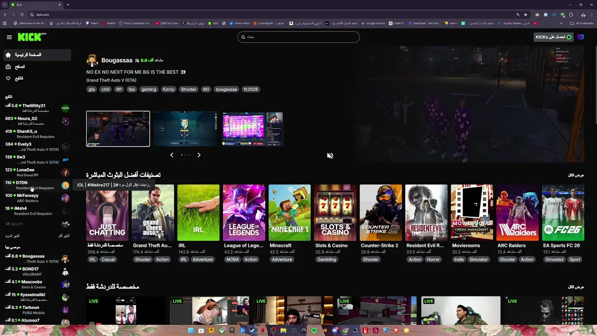Open the Counter-Strike 2 category card
Screen dimensions: 597x336
click(x=381, y=213)
